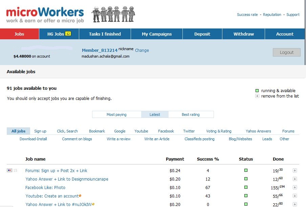Open the Withdraw tab
The height and width of the screenshot is (207, 306).
coord(244,34)
